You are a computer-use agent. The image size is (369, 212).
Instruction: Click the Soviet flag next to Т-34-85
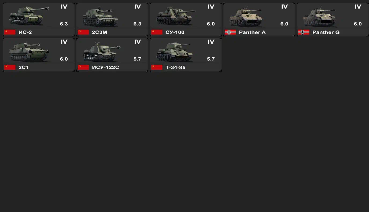point(157,67)
